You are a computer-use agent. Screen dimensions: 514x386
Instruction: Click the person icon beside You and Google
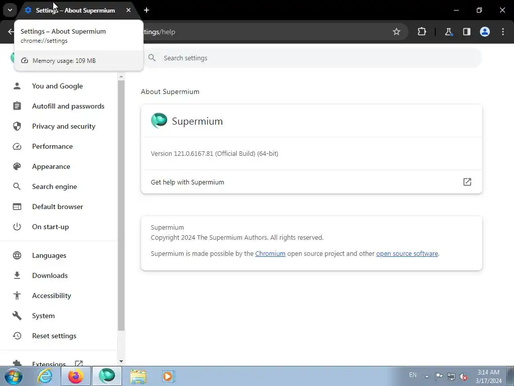pyautogui.click(x=17, y=86)
